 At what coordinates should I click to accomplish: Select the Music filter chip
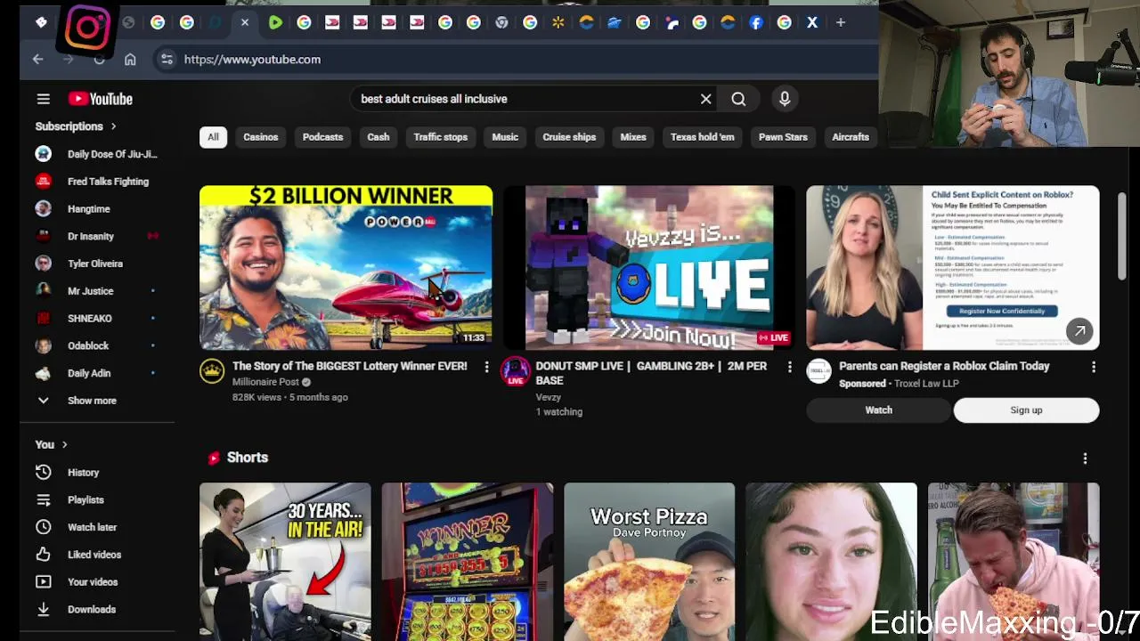(x=505, y=137)
